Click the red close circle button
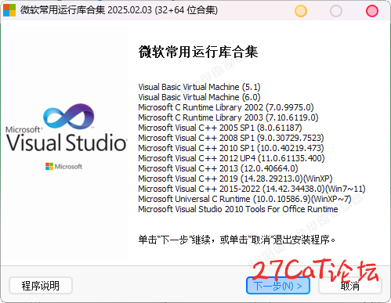391x303 pixels. point(372,11)
